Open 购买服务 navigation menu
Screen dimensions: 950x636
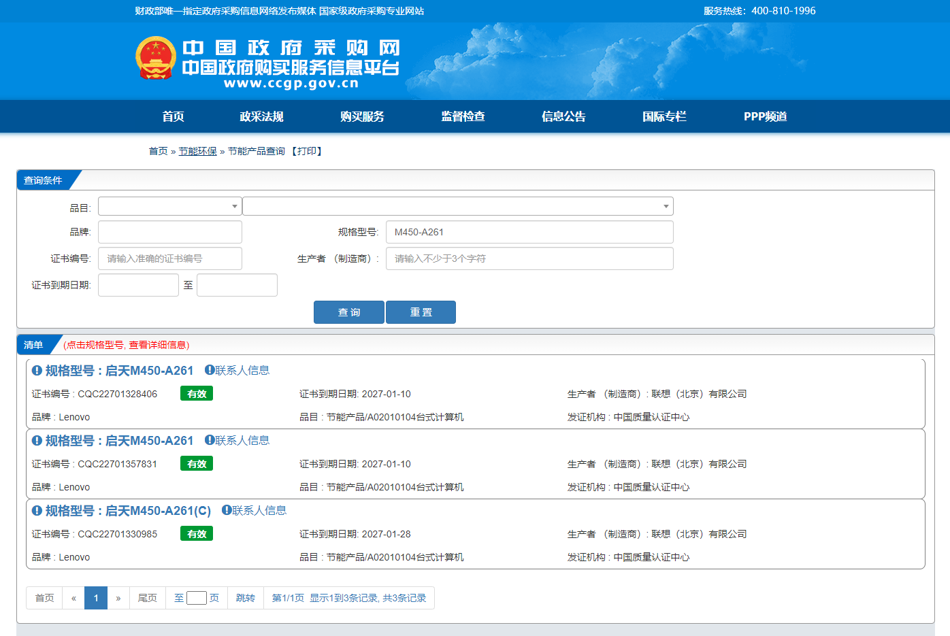coord(362,116)
